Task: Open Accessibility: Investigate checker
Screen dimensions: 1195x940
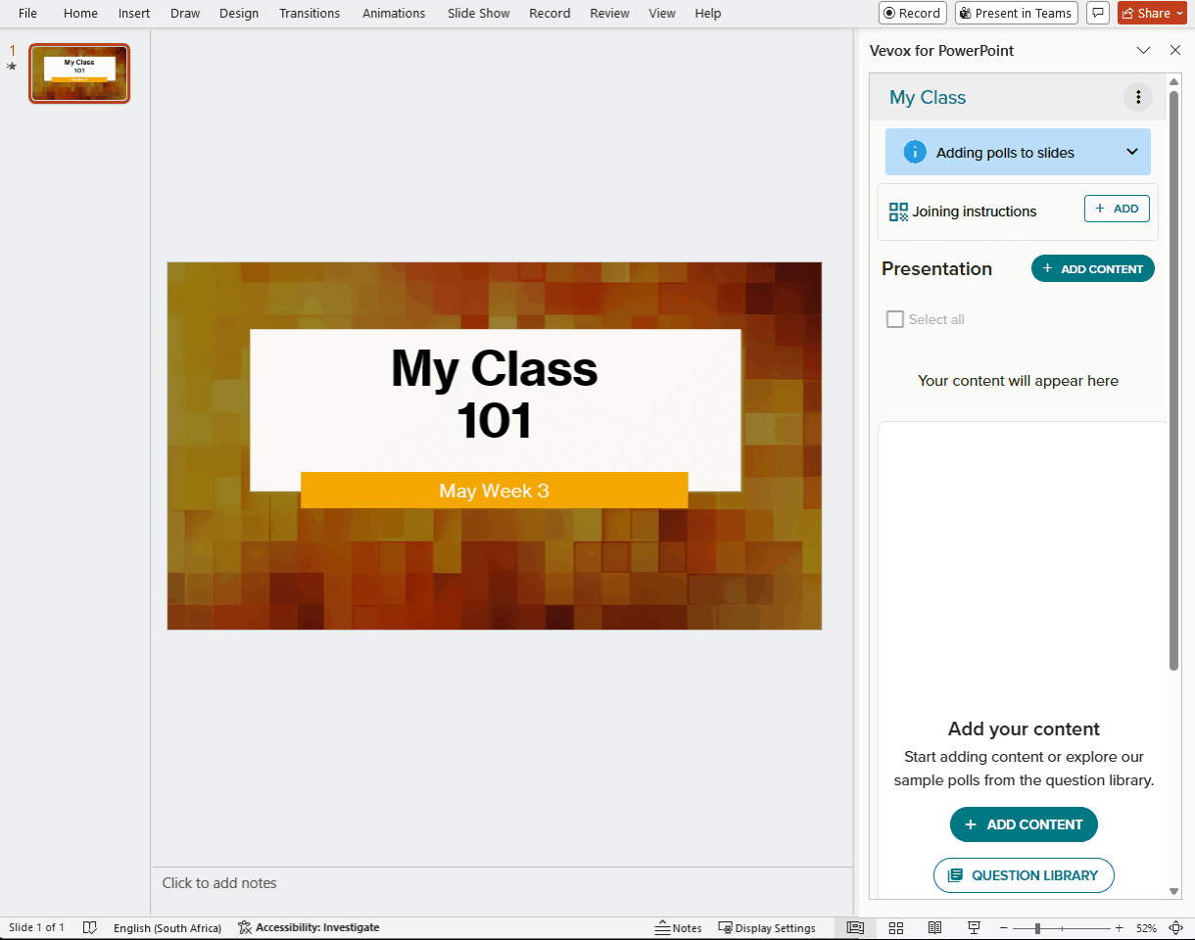Action: [309, 927]
